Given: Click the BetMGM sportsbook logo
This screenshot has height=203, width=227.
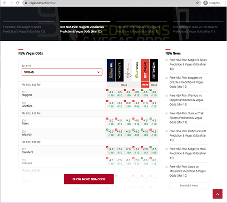Looking at the screenshot, I should (x=154, y=70).
